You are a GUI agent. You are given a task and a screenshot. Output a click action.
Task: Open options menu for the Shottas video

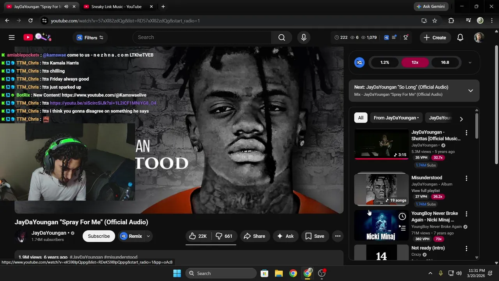tap(466, 133)
